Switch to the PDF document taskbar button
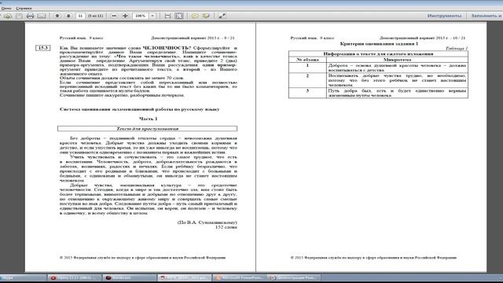 (x=185, y=277)
